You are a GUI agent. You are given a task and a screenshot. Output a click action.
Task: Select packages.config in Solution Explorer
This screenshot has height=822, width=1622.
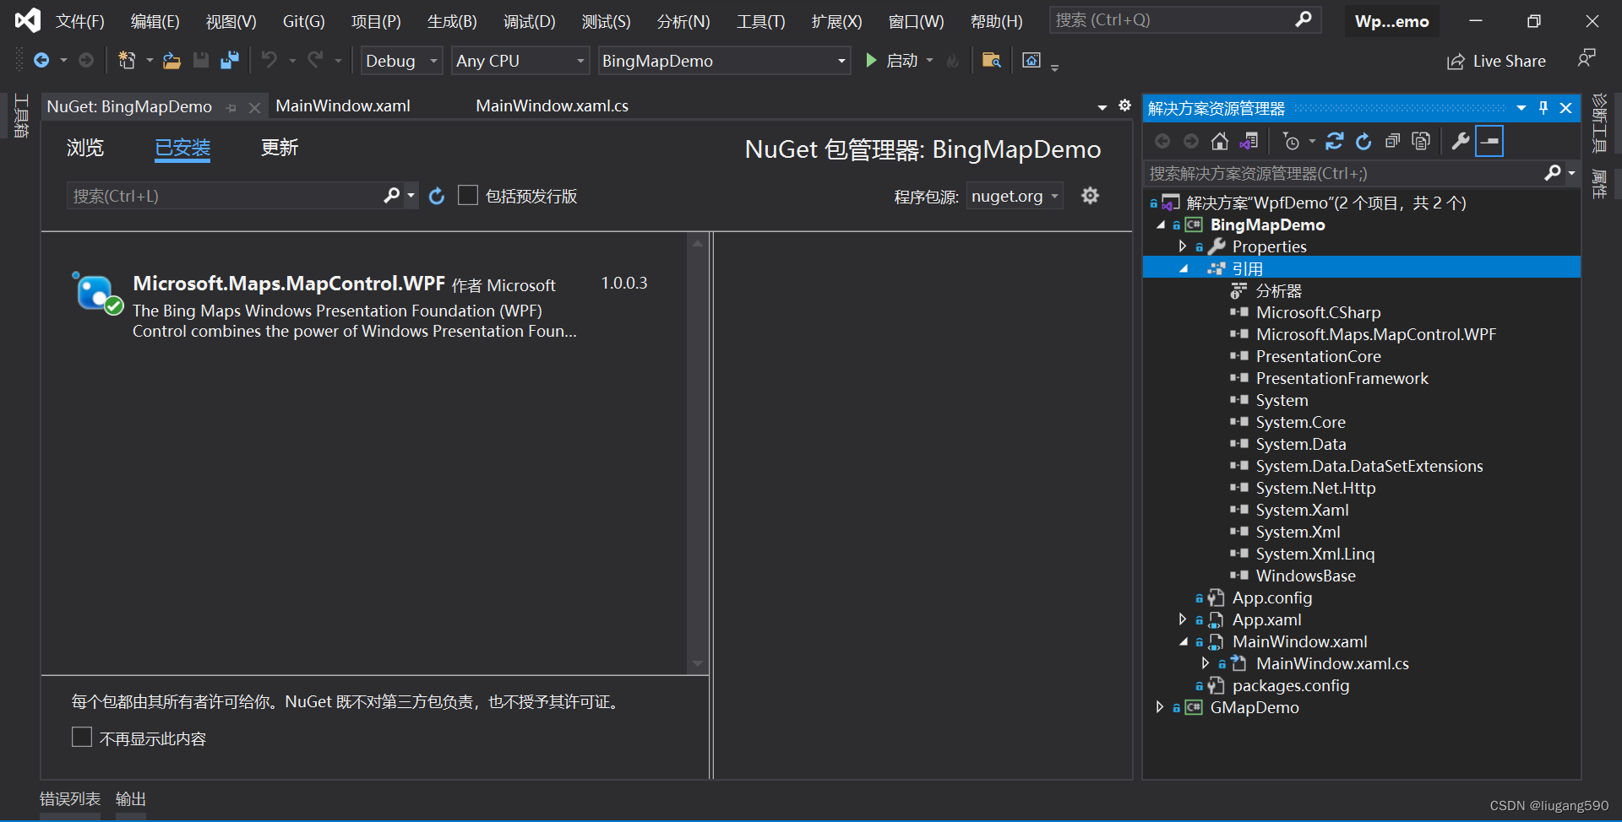point(1290,685)
